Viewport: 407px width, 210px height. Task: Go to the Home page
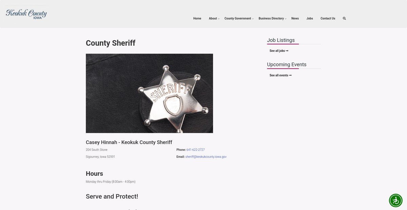(x=197, y=18)
